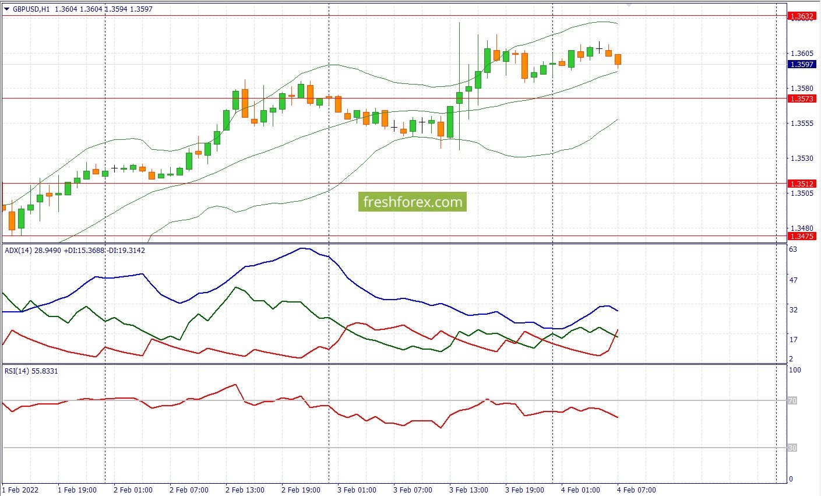This screenshot has height=496, width=821.
Task: Click the GBPUSD,H1 chart symbol label
Action: point(31,9)
